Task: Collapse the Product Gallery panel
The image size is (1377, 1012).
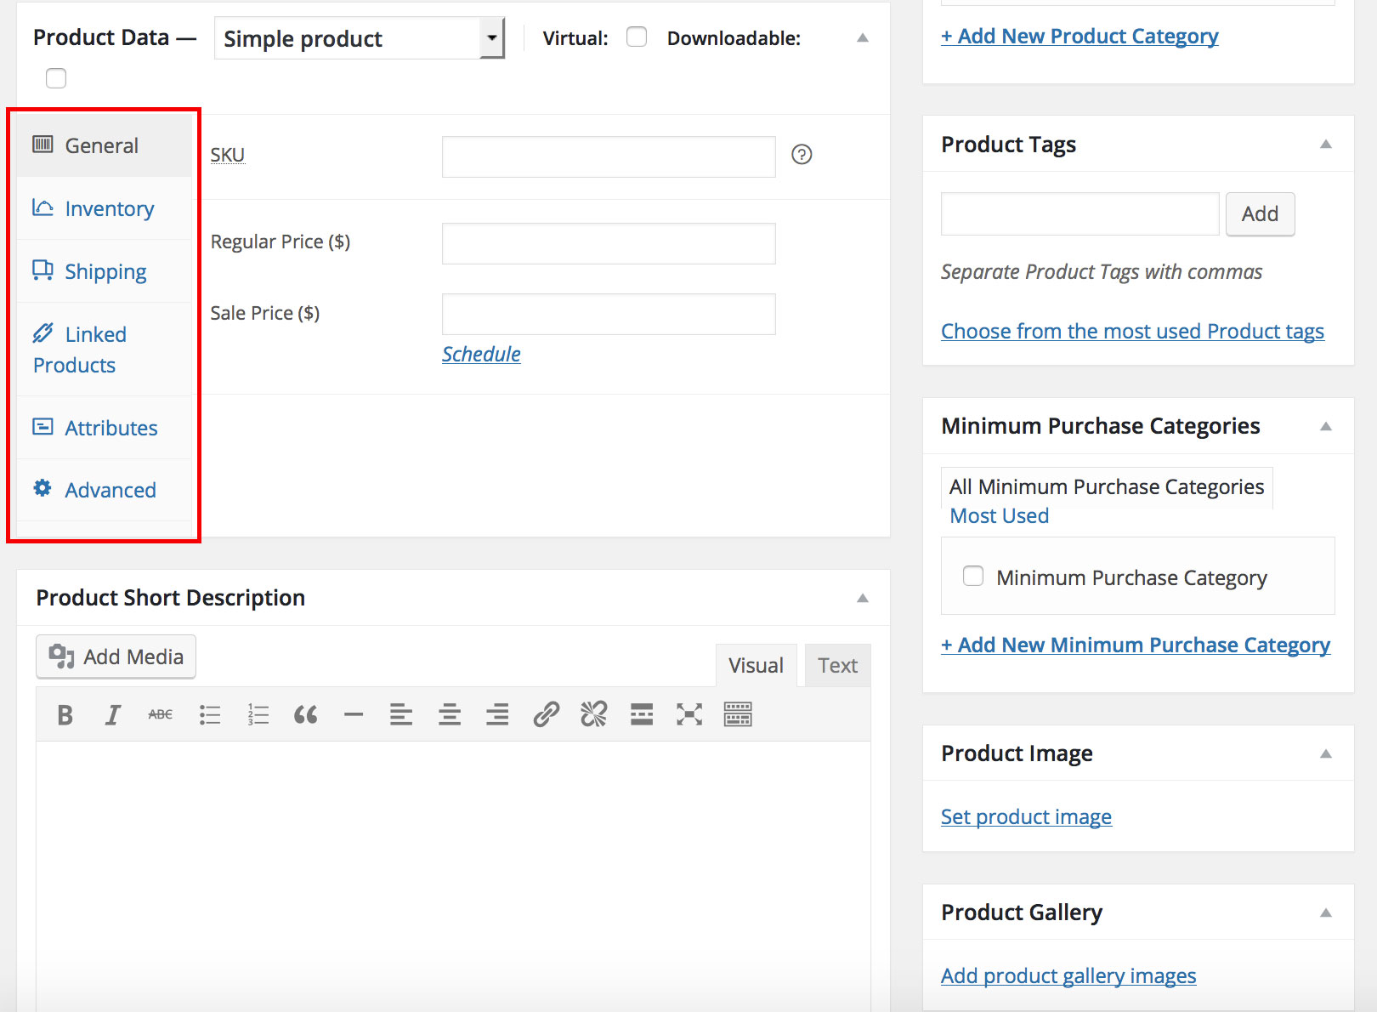Action: point(1326,913)
